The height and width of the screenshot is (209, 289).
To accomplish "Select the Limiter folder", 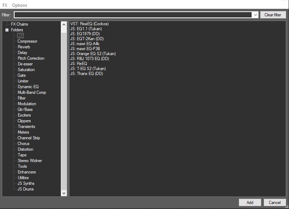I will (23, 81).
